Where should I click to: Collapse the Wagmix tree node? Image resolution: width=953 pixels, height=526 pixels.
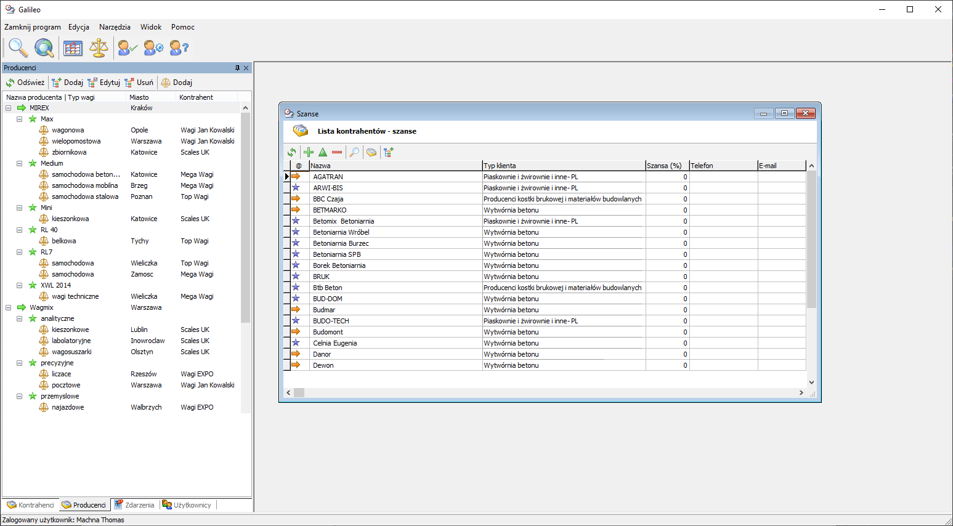point(9,307)
